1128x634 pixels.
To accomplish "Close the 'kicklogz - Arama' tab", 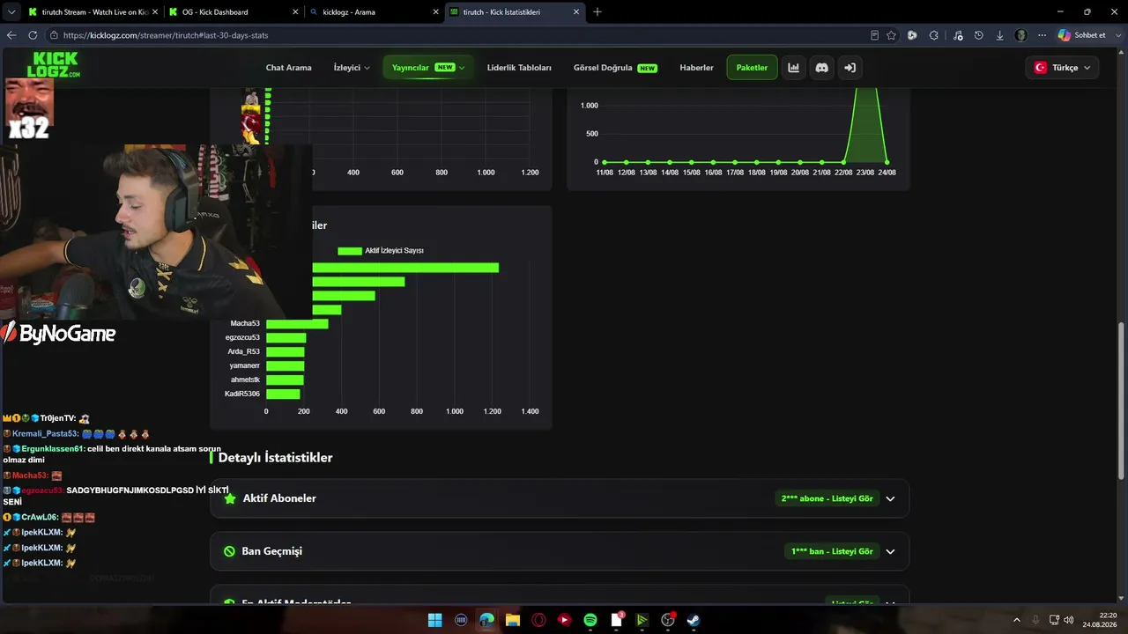I will [435, 12].
